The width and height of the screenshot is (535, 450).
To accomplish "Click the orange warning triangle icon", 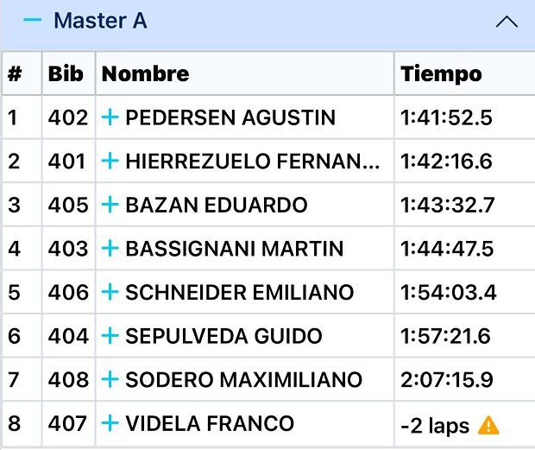I will (x=488, y=425).
